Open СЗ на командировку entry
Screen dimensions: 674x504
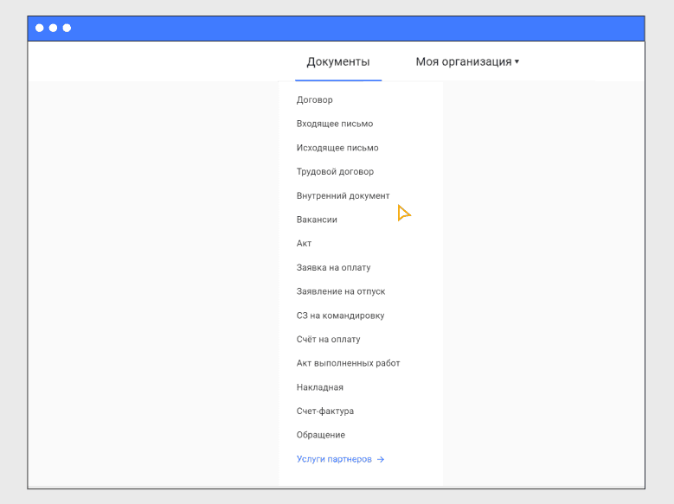340,316
